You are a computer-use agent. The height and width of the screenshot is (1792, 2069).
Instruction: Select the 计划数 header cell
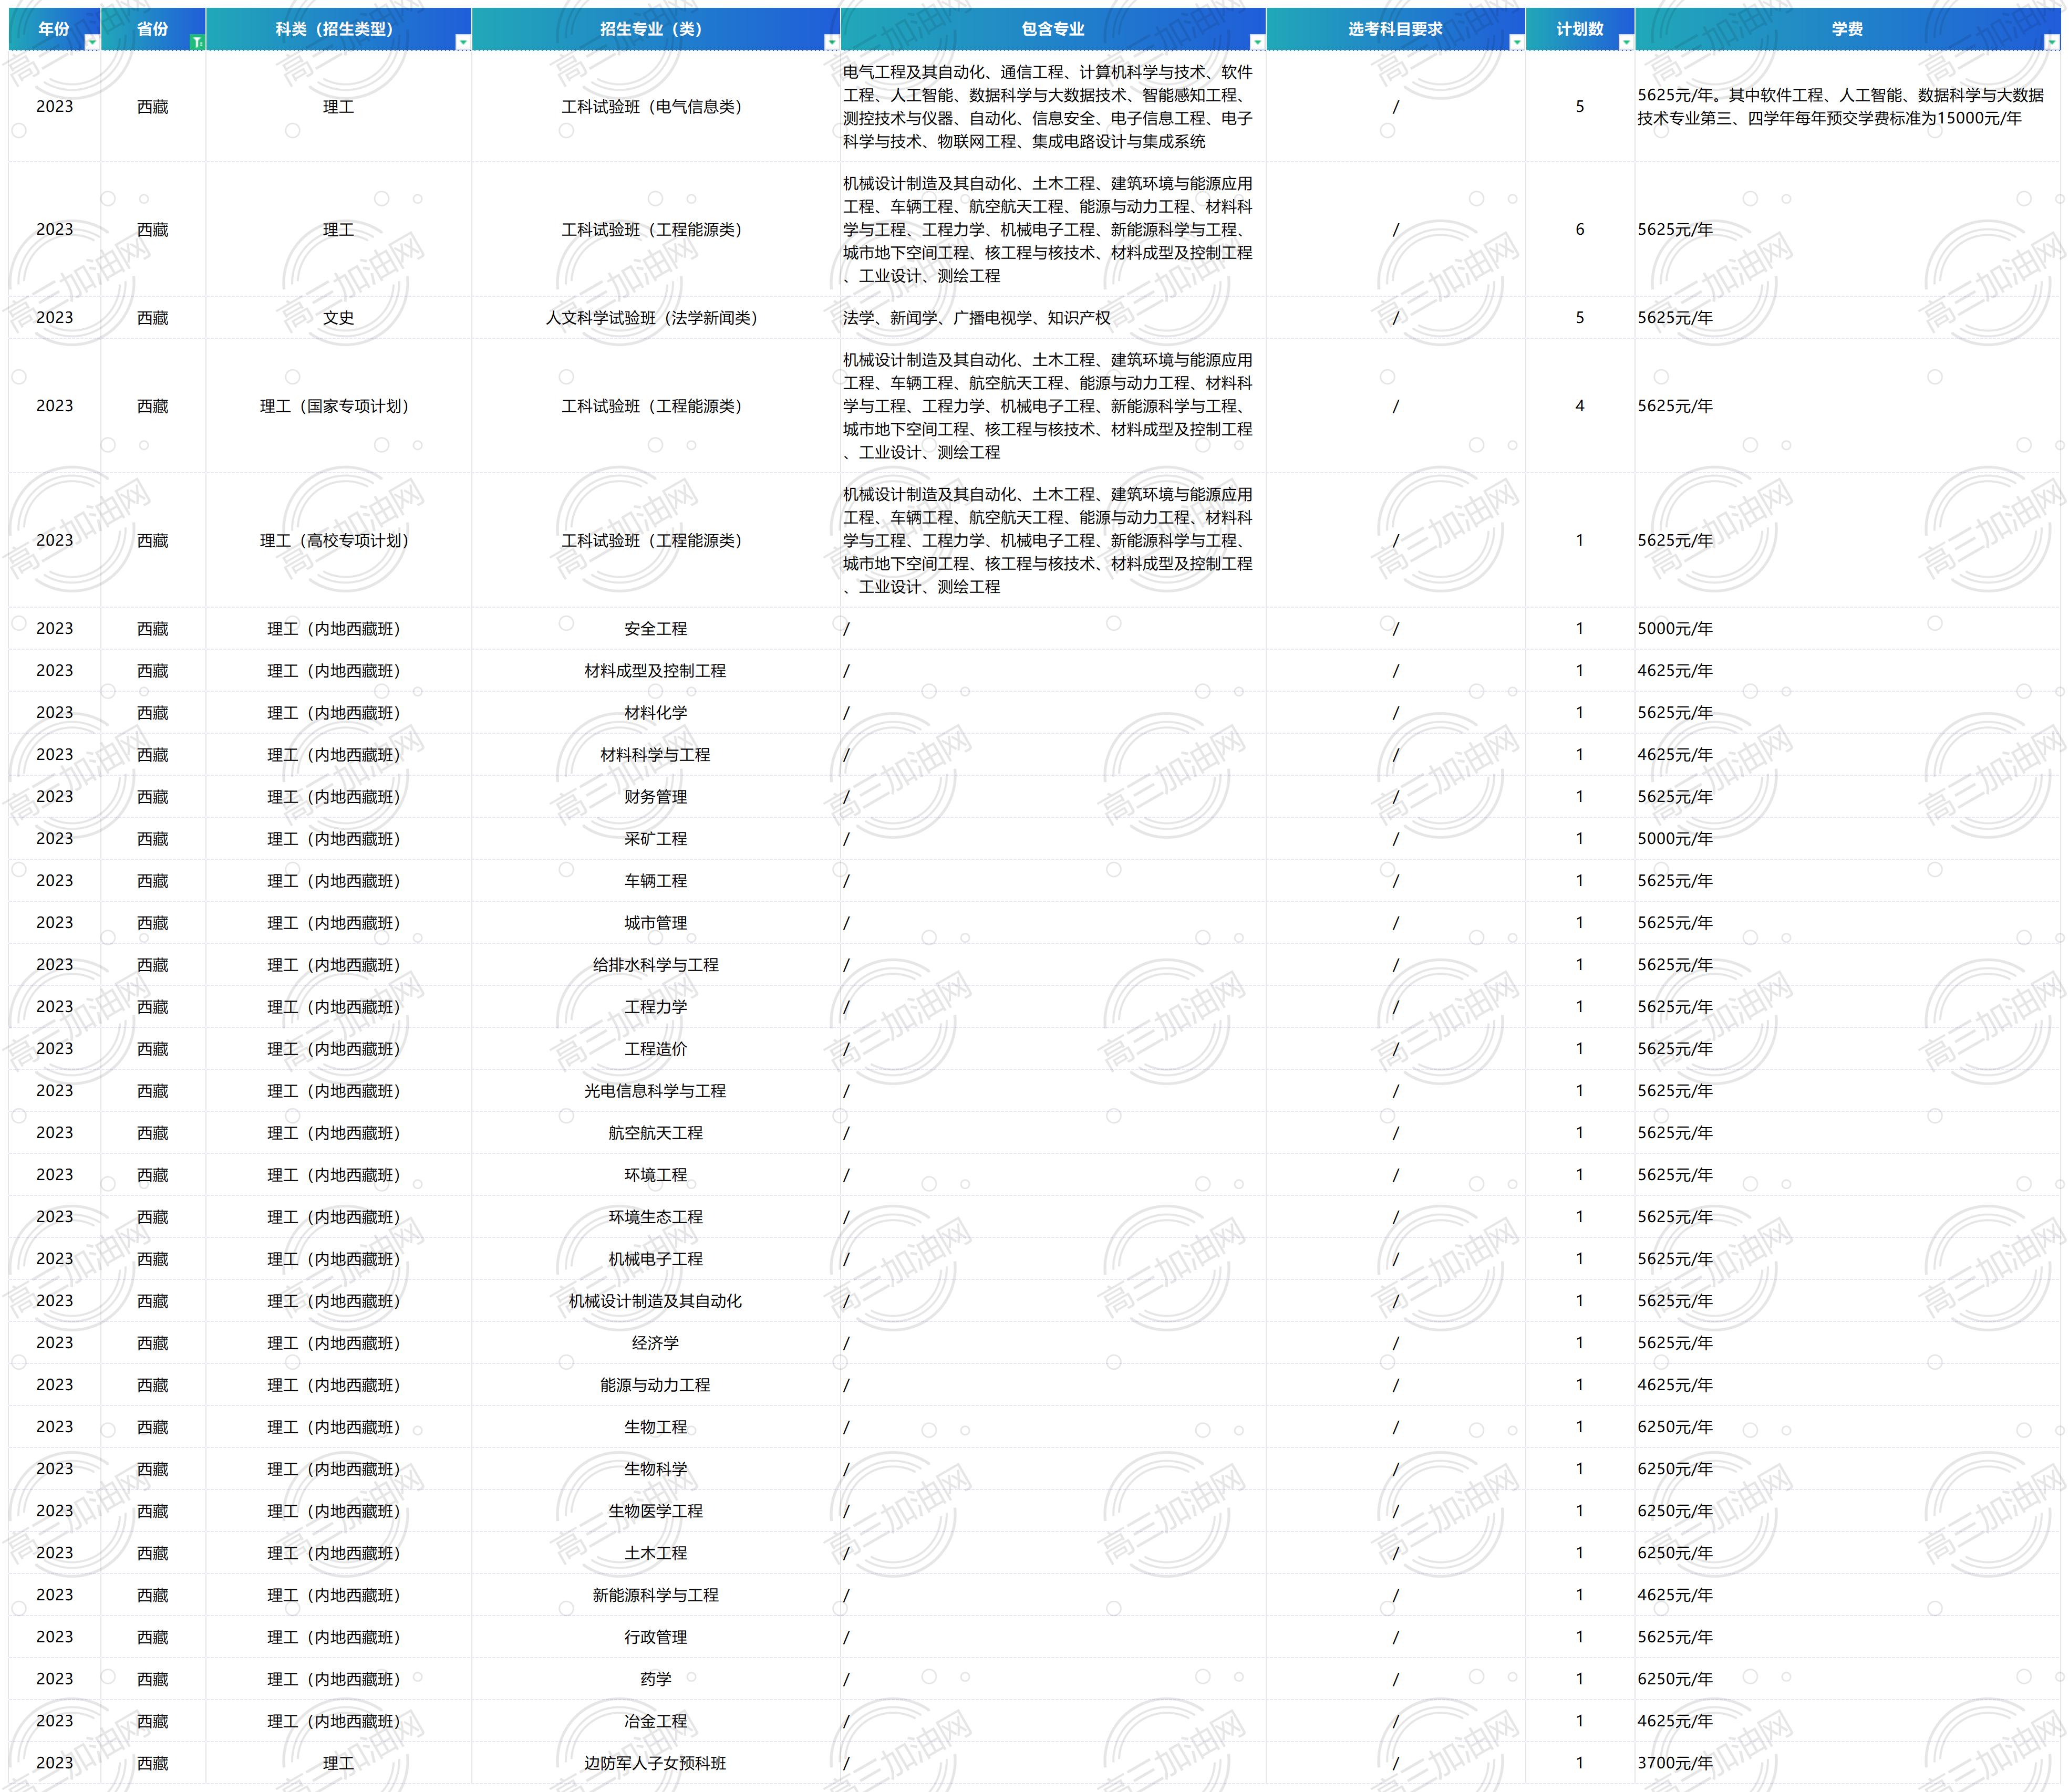pos(1580,29)
